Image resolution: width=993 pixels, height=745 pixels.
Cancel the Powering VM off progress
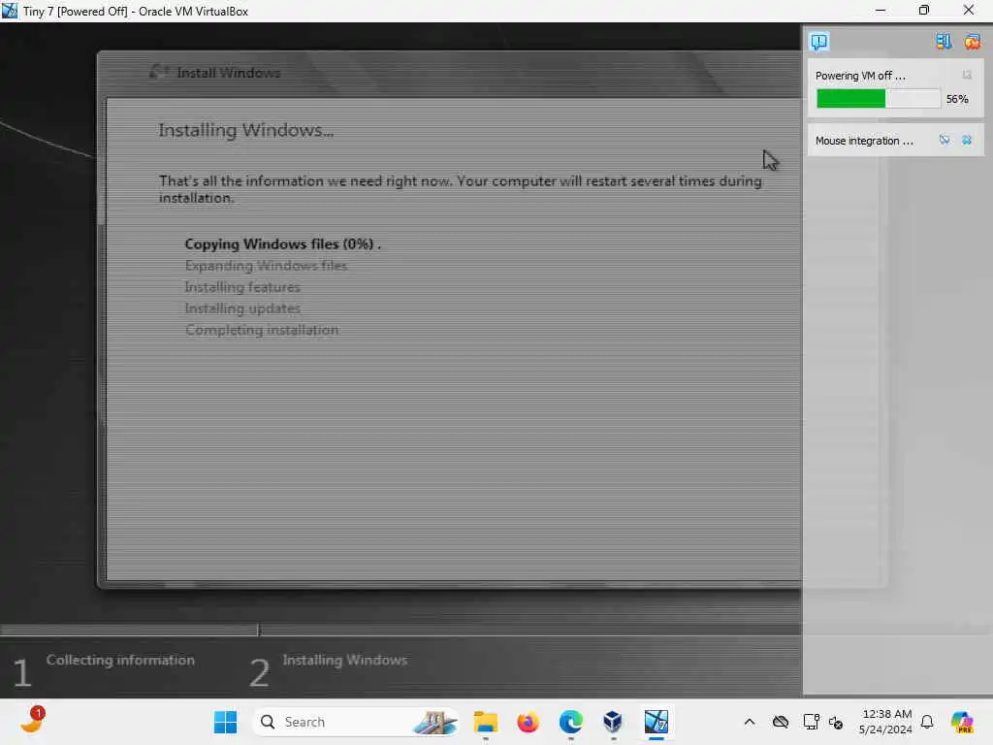pyautogui.click(x=967, y=76)
